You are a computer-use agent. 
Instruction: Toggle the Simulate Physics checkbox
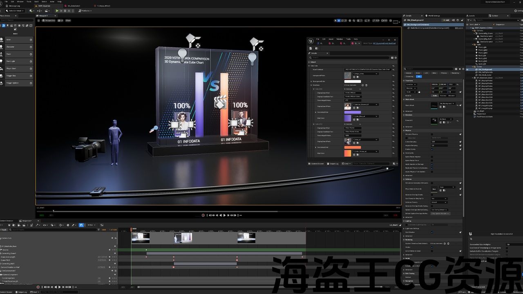point(432,134)
